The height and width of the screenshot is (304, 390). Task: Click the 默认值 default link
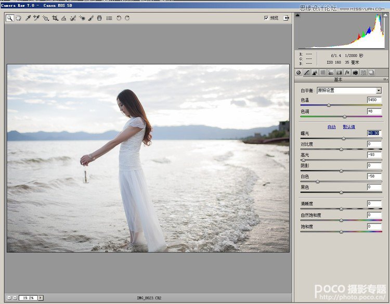(x=348, y=127)
